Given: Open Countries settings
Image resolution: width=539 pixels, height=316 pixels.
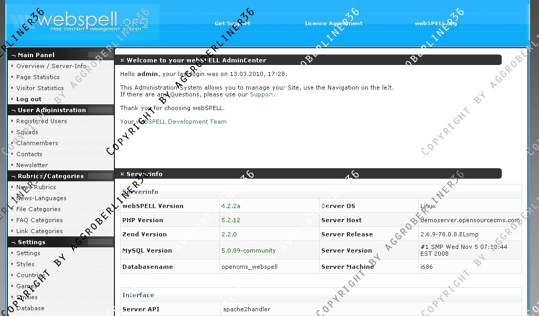Looking at the screenshot, I should pos(30,275).
